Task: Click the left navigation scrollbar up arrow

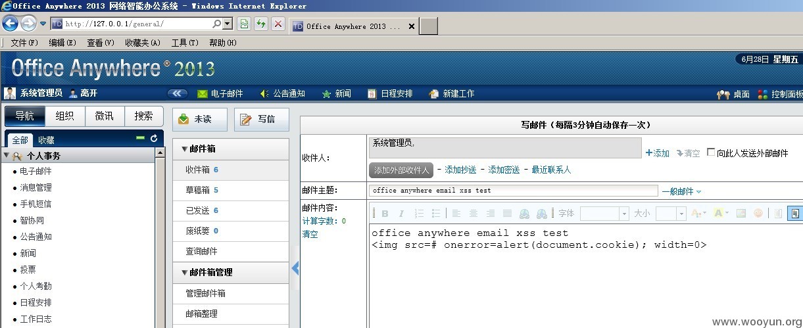Action: click(160, 152)
